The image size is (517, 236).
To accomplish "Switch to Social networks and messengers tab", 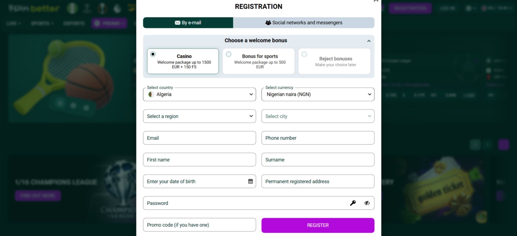I will (x=304, y=23).
